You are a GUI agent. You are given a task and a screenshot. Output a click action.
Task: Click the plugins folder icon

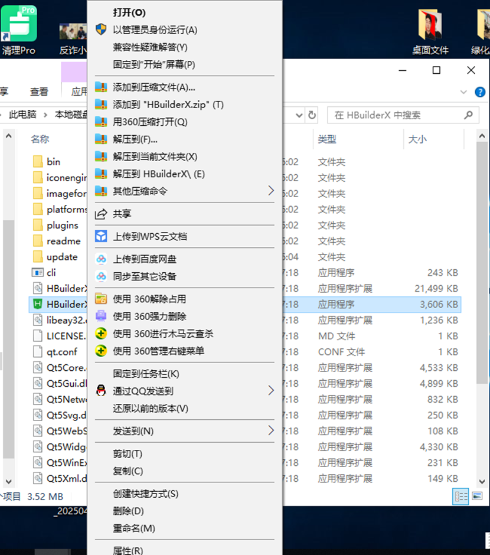pyautogui.click(x=38, y=225)
